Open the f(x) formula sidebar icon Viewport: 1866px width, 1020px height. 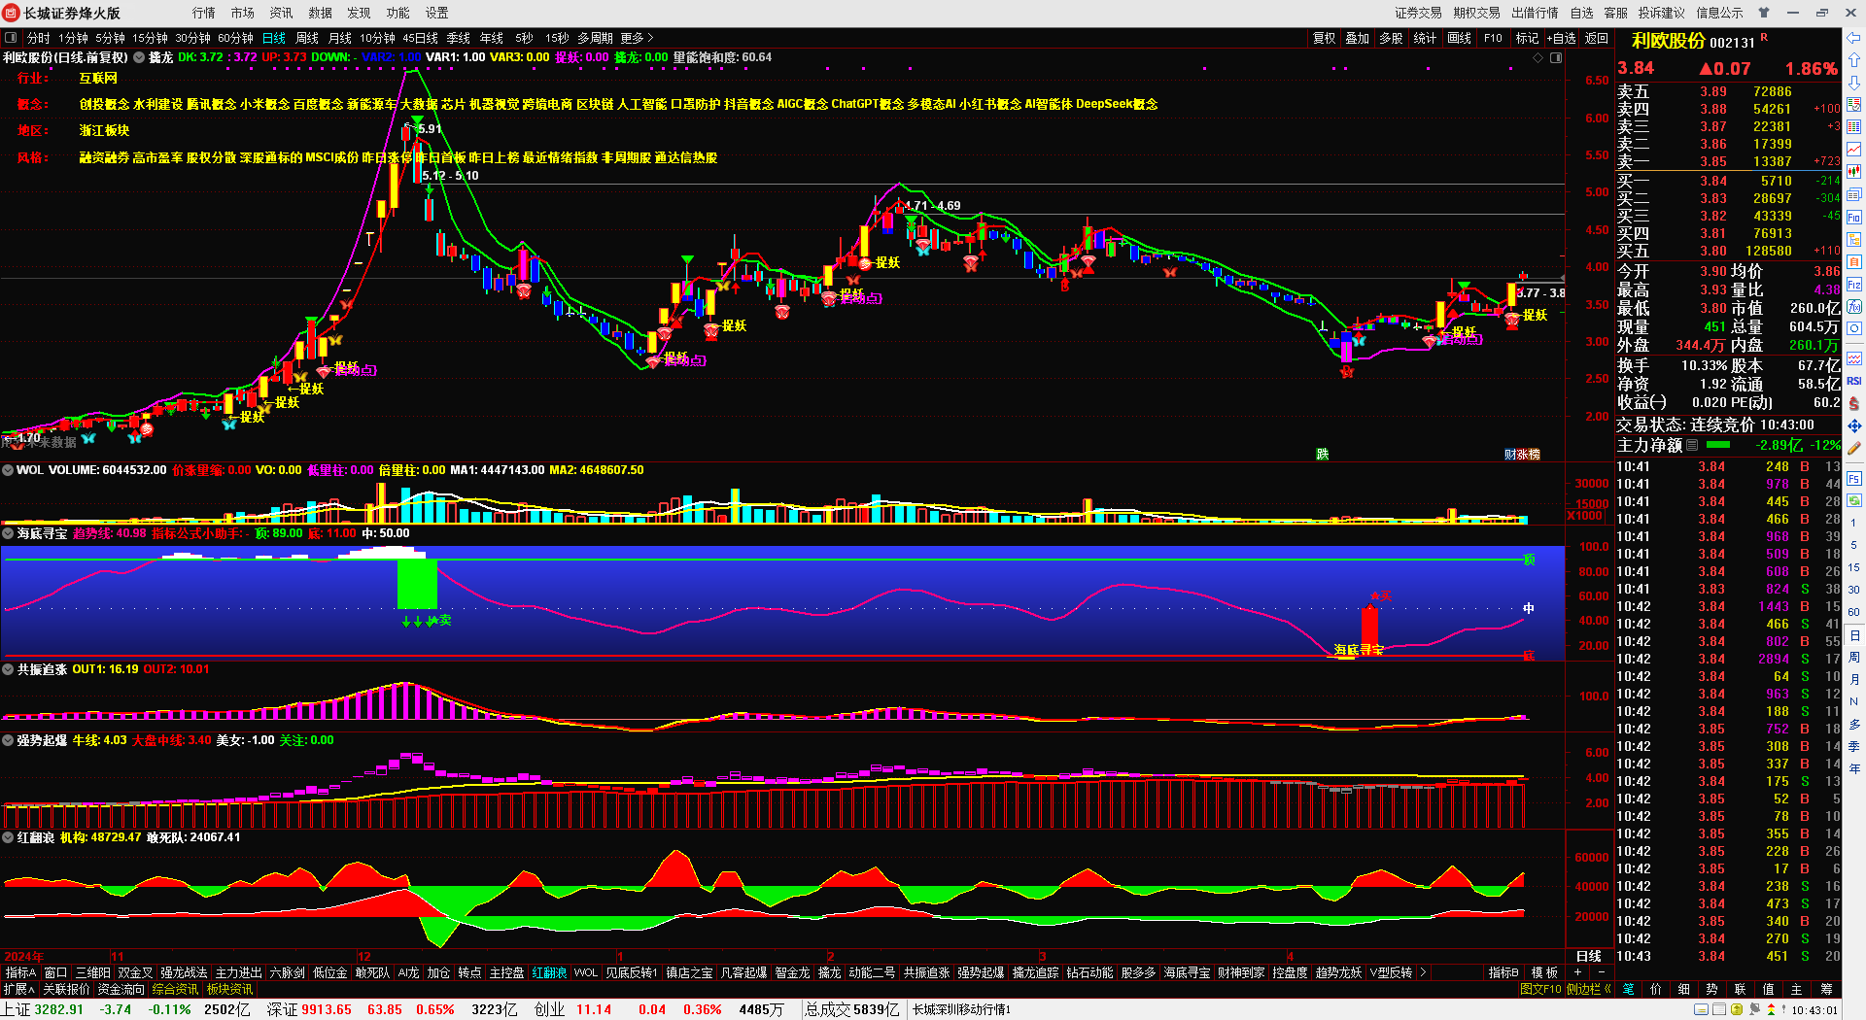pos(1854,307)
